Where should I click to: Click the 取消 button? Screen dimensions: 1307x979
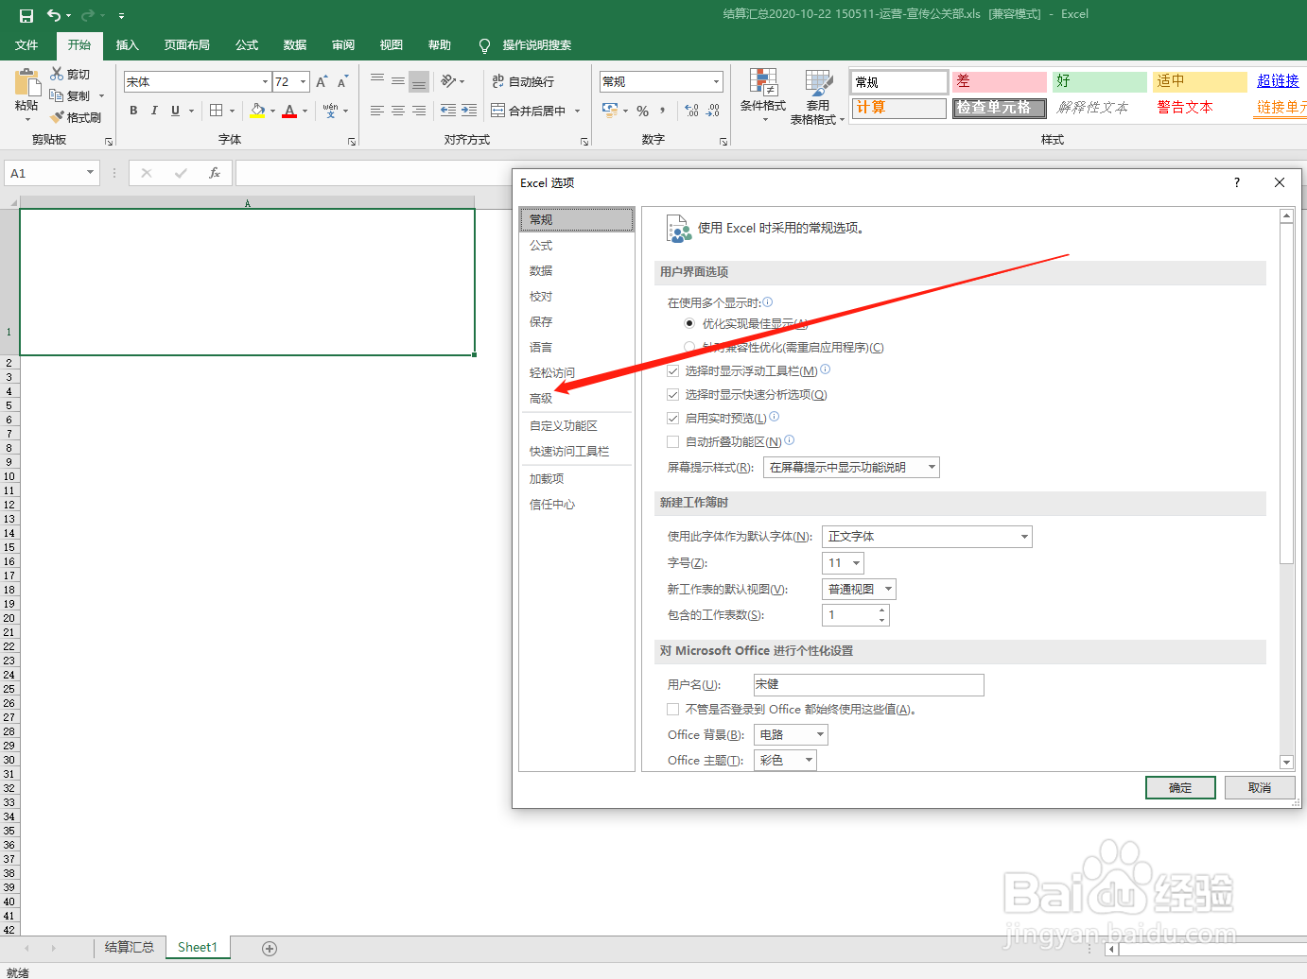coord(1260,788)
